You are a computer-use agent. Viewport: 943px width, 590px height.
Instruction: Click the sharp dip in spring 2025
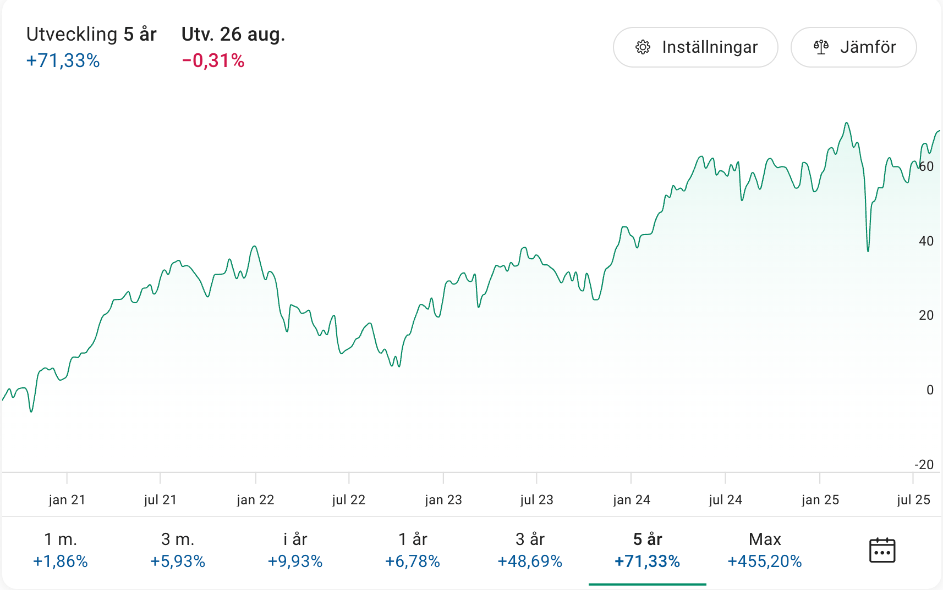pos(868,251)
